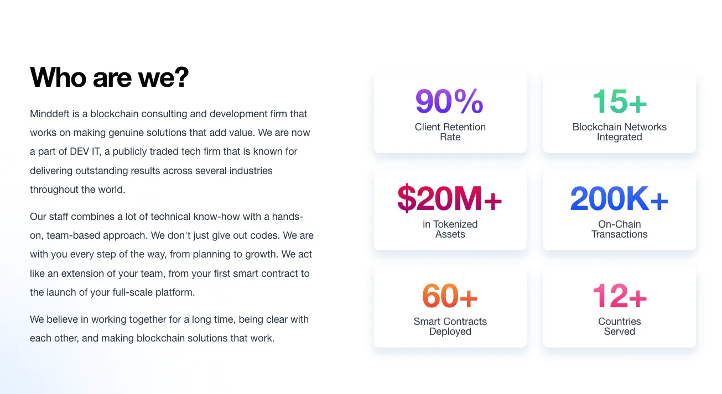Viewport: 722px width, 394px height.
Task: Click the 60+ Smart Contracts Deployed card
Action: pos(450,307)
